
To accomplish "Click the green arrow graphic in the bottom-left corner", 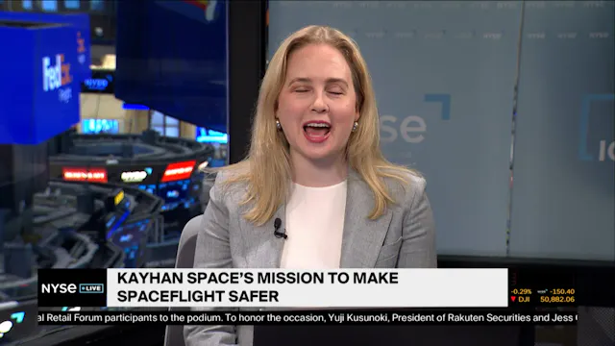I will 17,316.
